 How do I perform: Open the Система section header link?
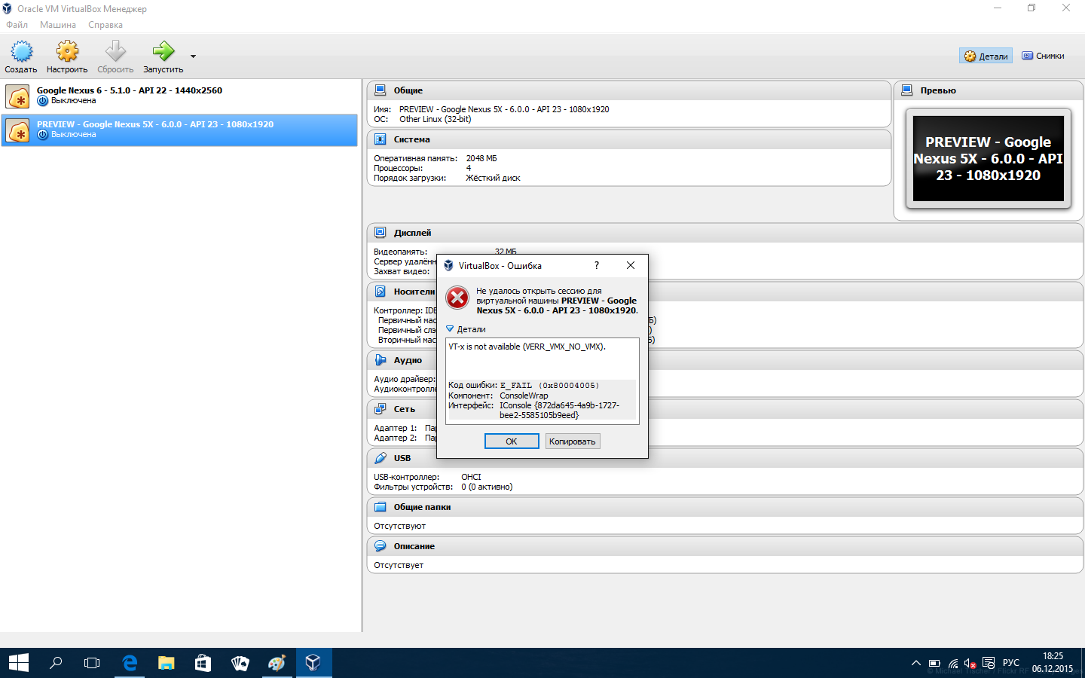[412, 139]
